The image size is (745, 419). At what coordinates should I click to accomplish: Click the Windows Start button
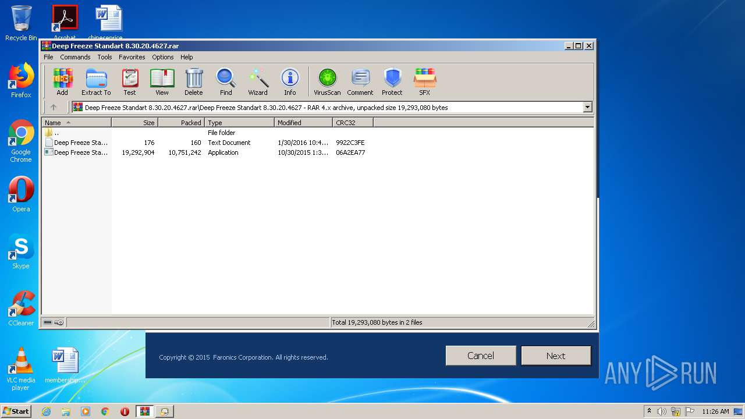pos(16,411)
